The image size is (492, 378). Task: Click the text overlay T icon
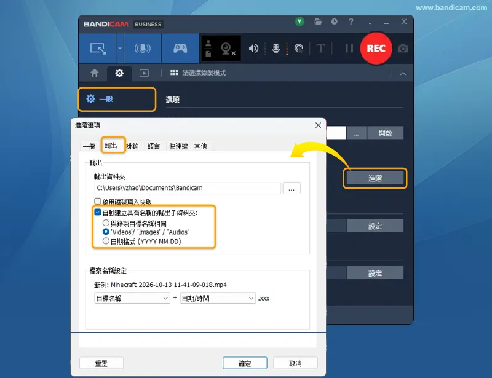320,49
